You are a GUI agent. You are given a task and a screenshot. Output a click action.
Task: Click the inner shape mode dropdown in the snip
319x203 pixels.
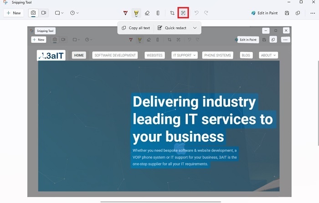click(76, 40)
